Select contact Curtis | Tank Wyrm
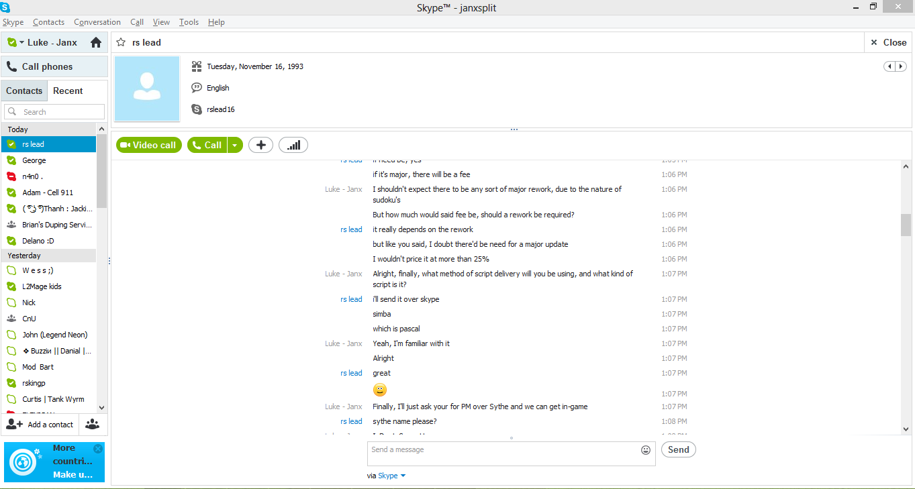Image resolution: width=915 pixels, height=489 pixels. [x=49, y=399]
